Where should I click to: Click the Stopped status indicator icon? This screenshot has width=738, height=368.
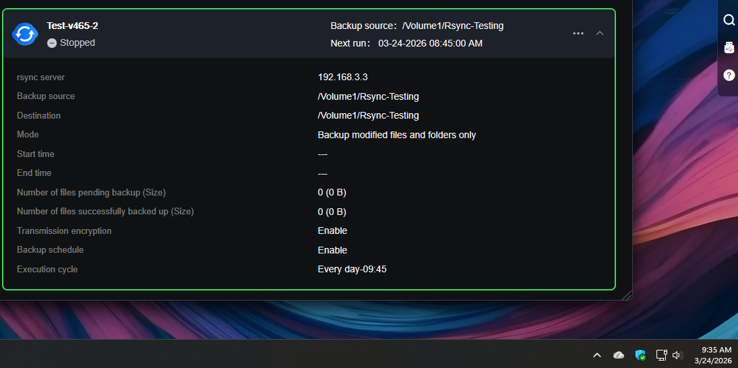pyautogui.click(x=52, y=43)
